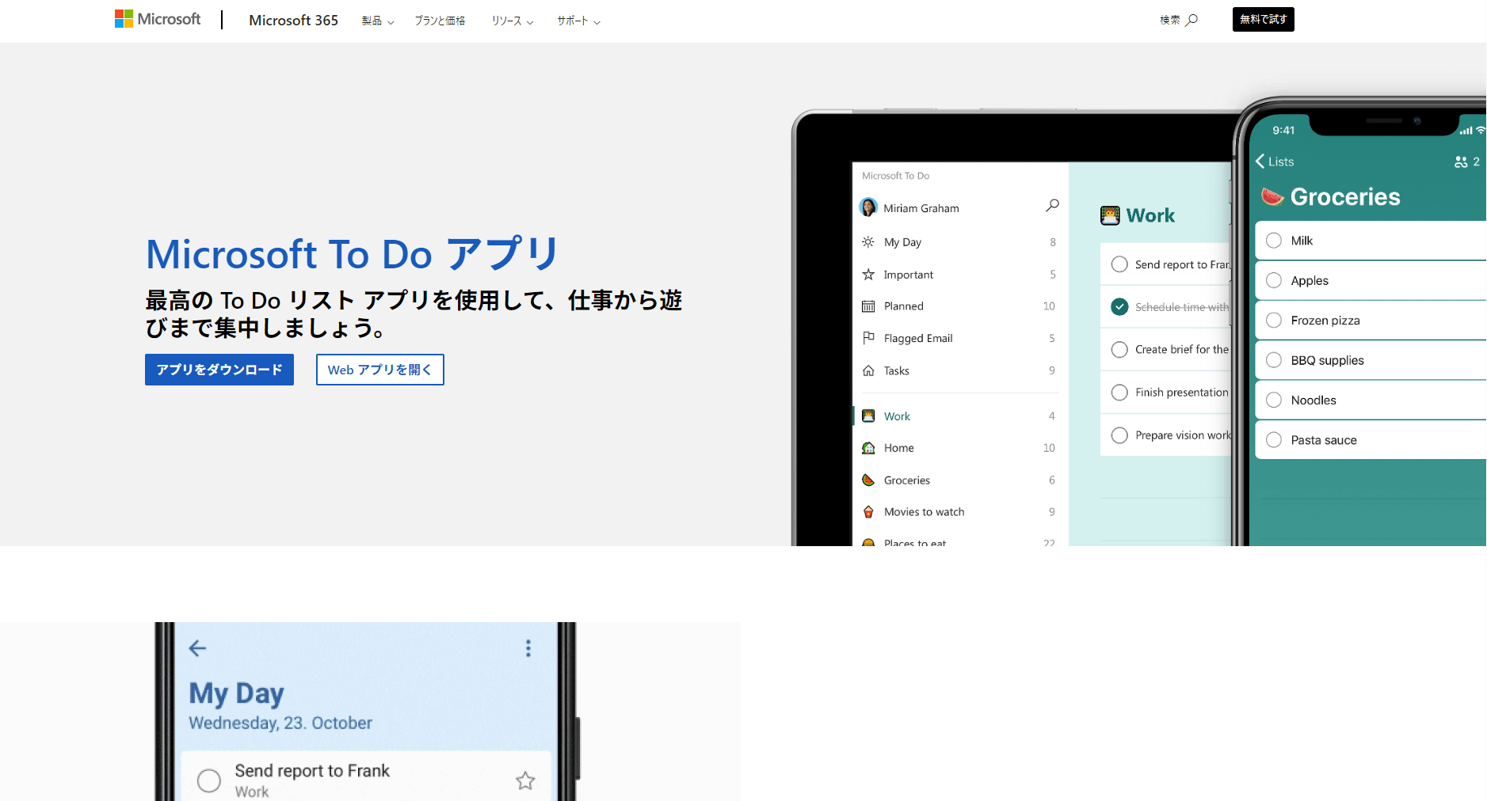Check off the Milk grocery item
Viewport: 1487px width, 801px height.
[x=1275, y=240]
